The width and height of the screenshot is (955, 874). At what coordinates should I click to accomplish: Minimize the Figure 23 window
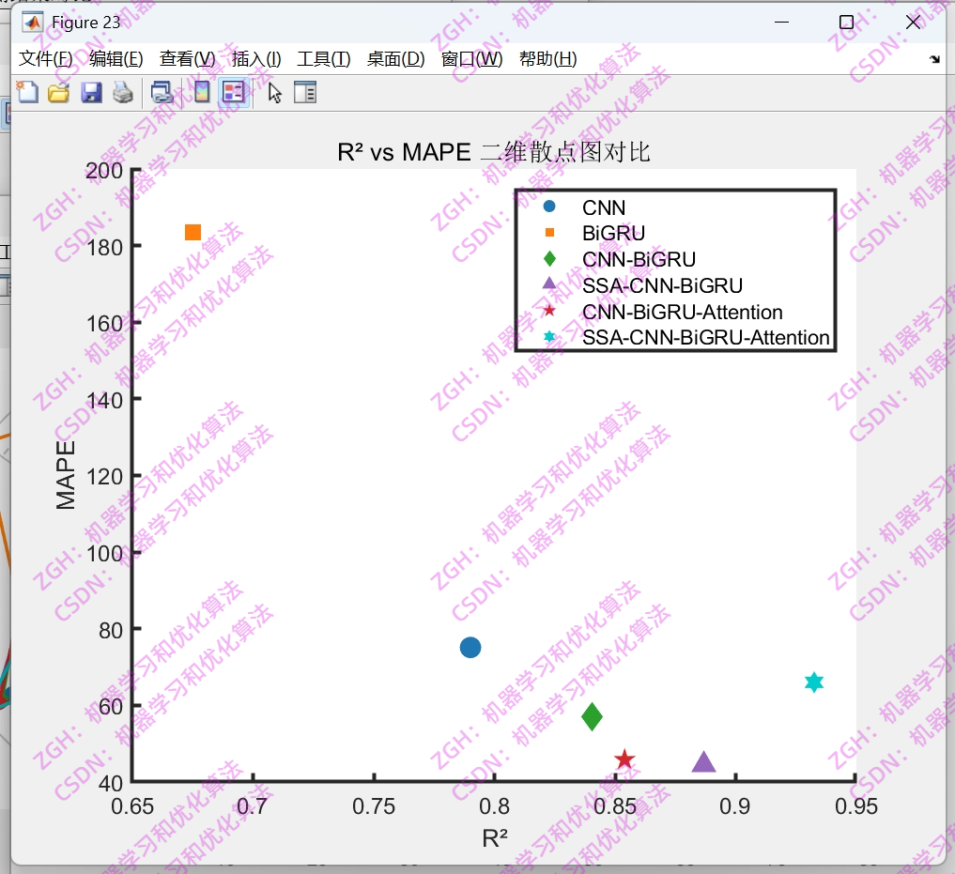pos(781,23)
